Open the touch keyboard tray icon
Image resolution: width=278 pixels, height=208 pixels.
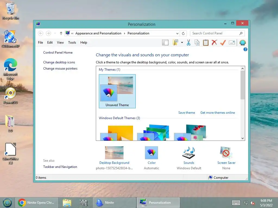click(x=236, y=203)
